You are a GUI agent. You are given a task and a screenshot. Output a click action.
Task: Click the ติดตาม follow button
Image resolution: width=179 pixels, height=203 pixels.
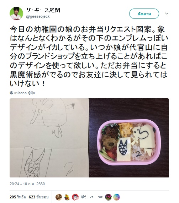click(144, 14)
